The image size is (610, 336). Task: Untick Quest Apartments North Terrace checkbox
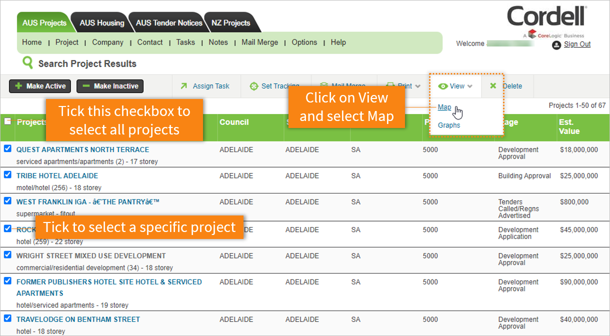coord(7,148)
